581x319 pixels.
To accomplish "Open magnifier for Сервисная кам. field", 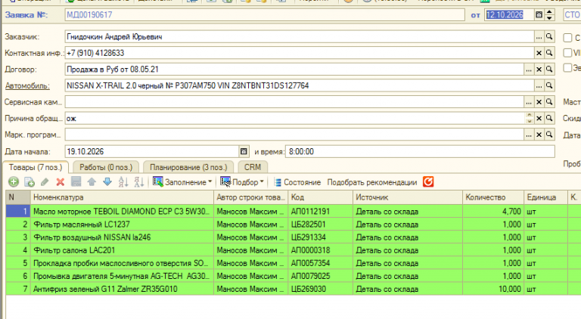I will click(549, 102).
